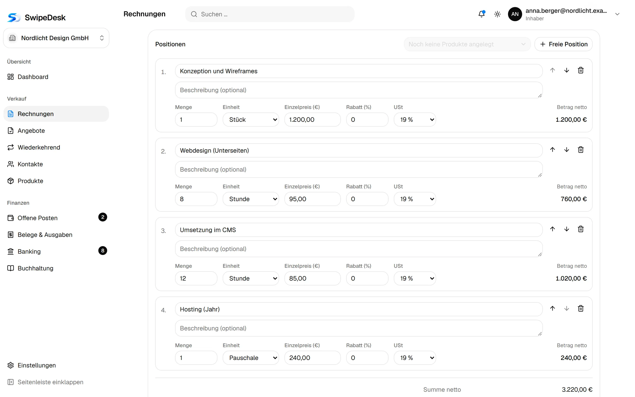This screenshot has height=397, width=635.
Task: Go to Belege & Ausgaben
Action: pos(56,235)
